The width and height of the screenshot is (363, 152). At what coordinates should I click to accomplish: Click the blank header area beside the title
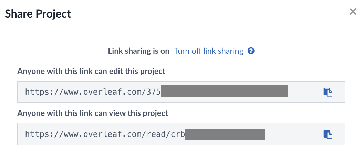(x=207, y=14)
